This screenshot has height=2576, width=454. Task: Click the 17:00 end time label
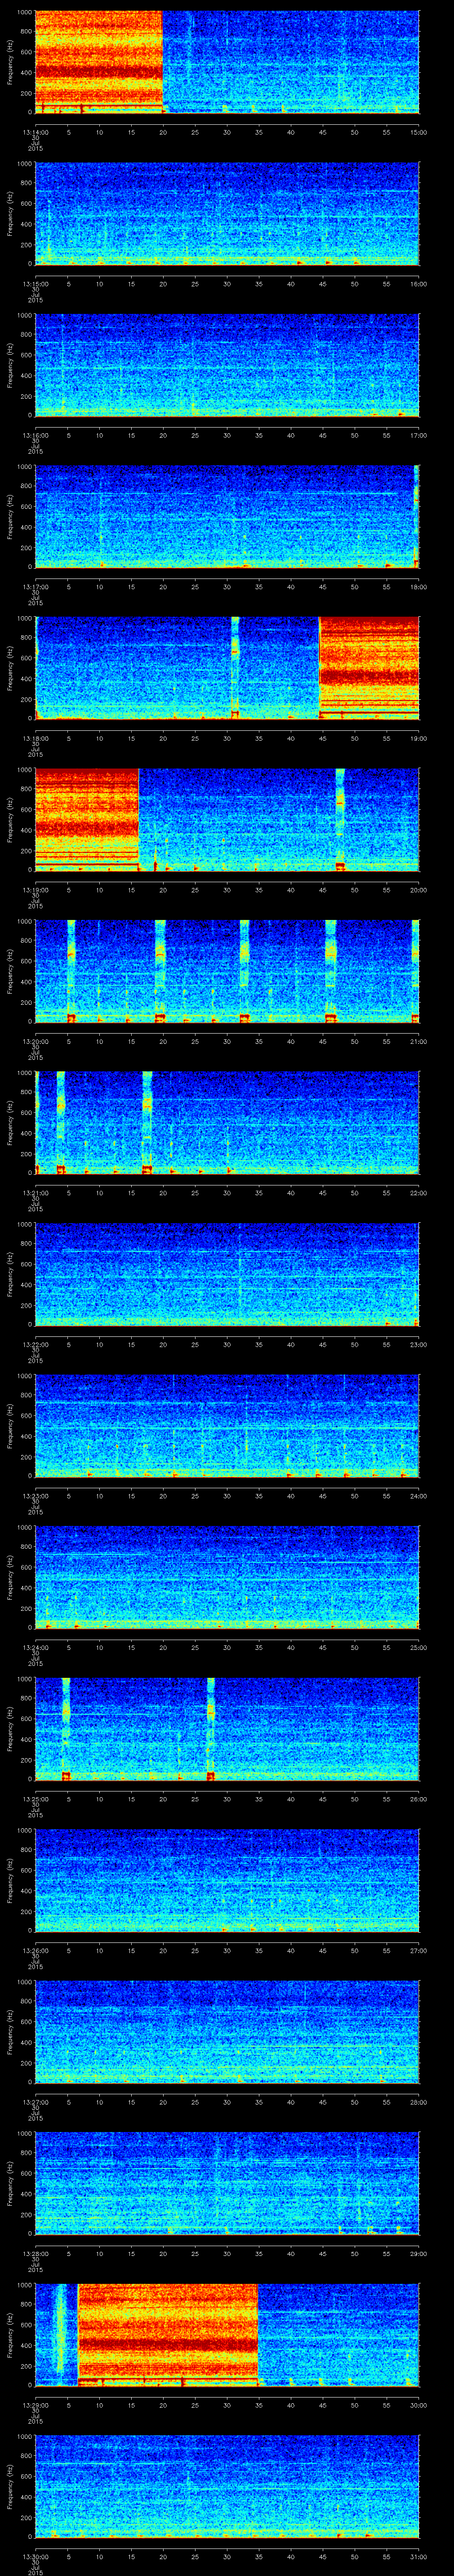pos(418,435)
